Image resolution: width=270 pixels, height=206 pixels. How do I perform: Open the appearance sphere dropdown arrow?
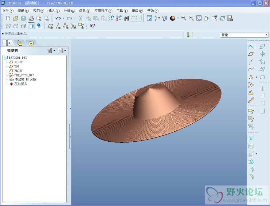click(x=178, y=18)
